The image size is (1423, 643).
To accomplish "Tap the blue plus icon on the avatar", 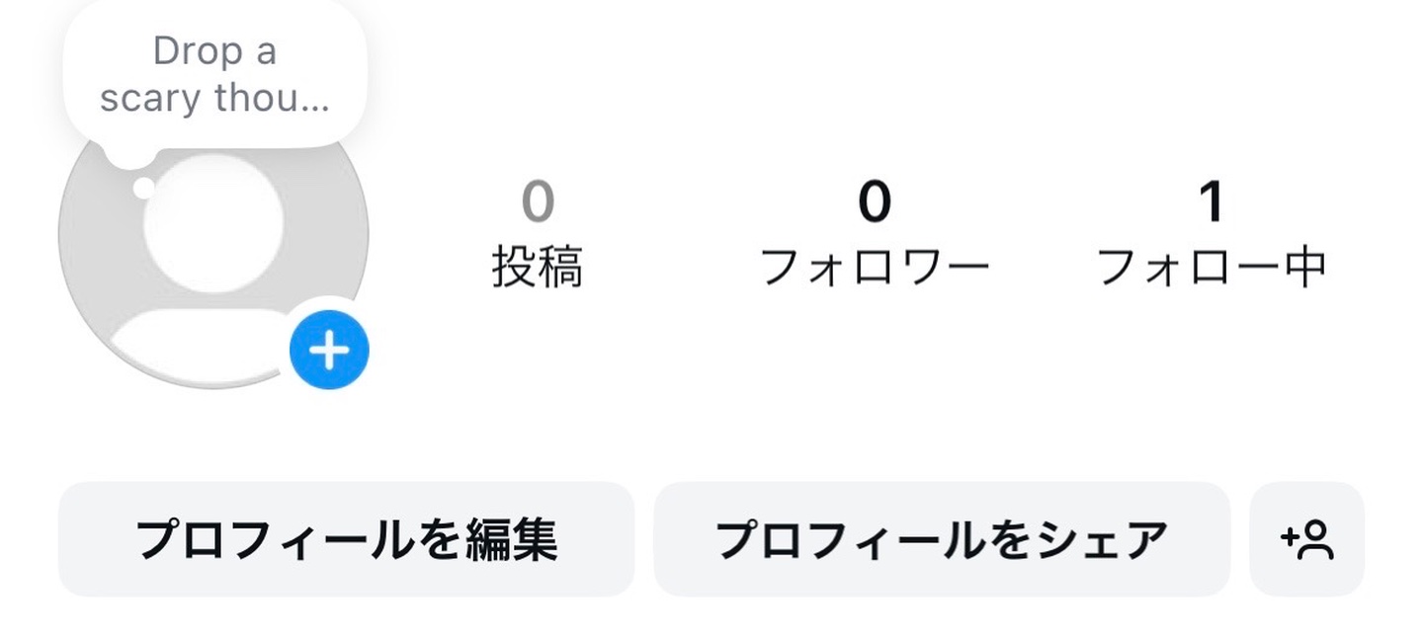I will click(x=329, y=350).
